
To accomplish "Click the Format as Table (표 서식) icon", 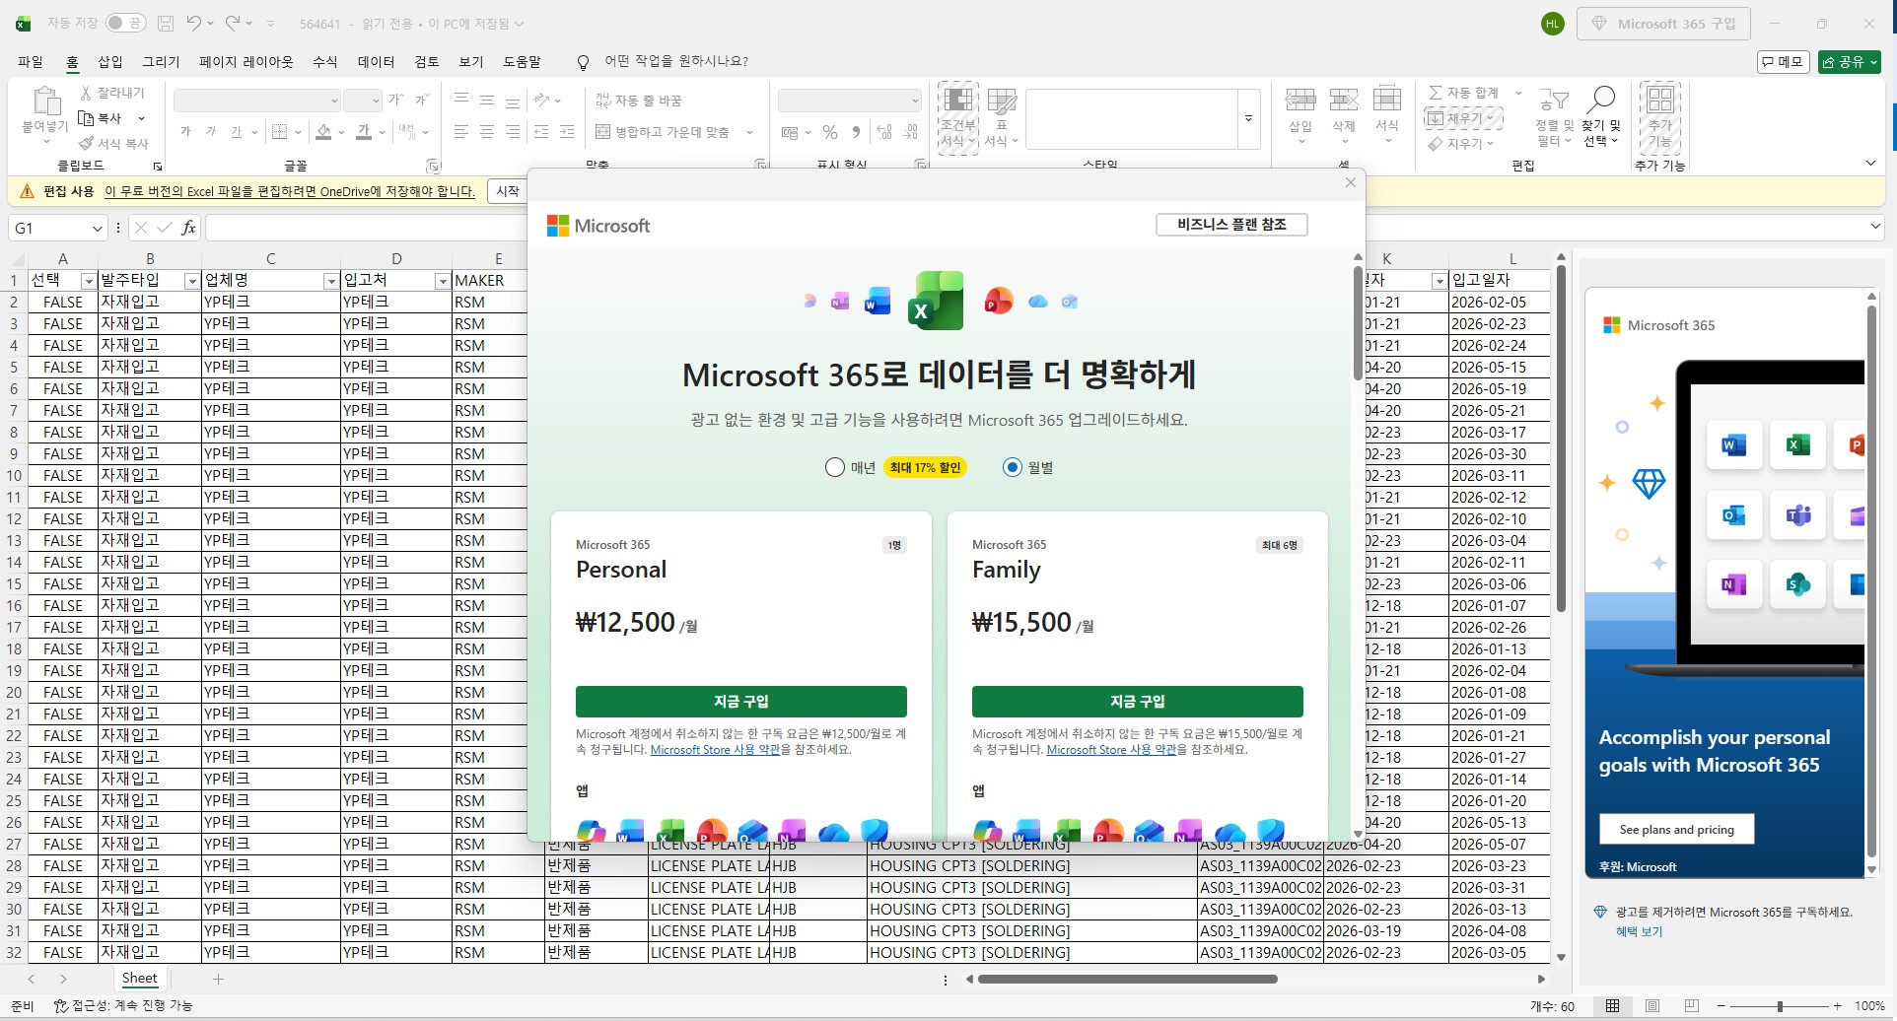I will tap(1002, 101).
